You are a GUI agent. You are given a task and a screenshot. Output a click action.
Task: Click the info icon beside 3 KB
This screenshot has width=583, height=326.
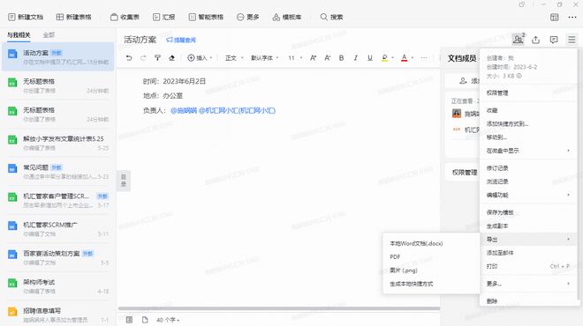pyautogui.click(x=519, y=76)
